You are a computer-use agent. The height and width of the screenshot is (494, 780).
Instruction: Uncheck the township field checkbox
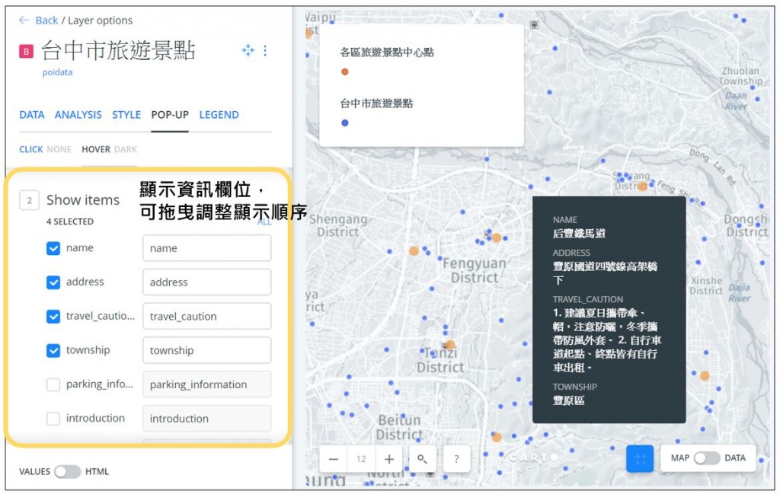click(x=53, y=350)
